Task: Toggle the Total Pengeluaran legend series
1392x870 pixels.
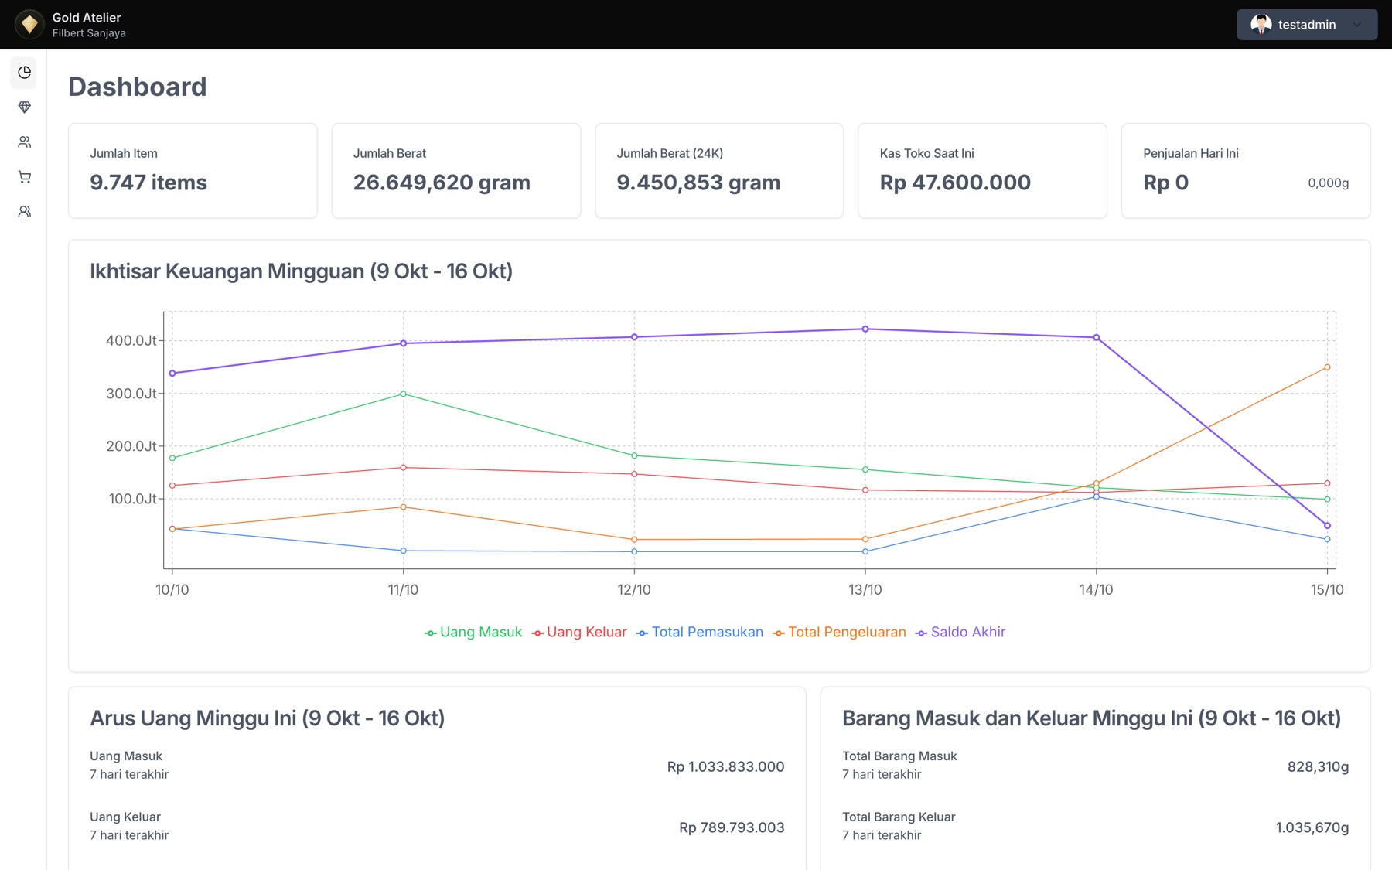Action: click(840, 633)
